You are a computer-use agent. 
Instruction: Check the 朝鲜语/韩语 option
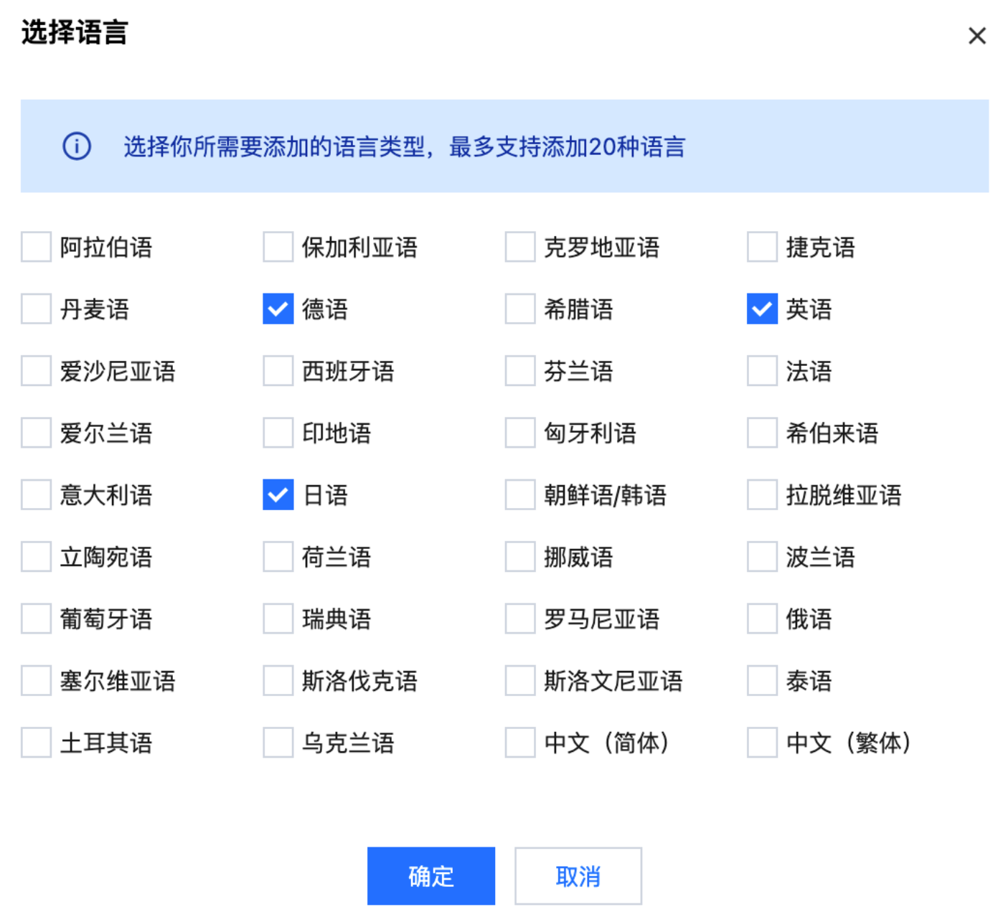[520, 495]
